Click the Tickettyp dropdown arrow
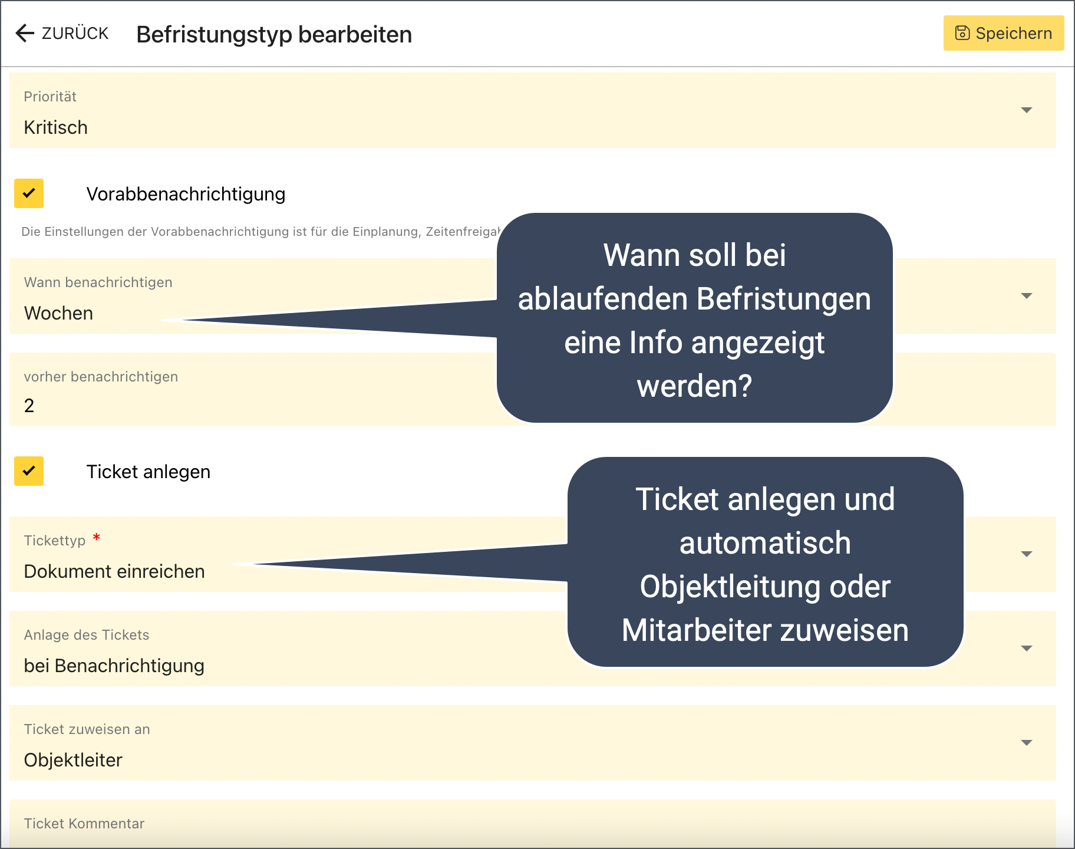 [x=1026, y=554]
